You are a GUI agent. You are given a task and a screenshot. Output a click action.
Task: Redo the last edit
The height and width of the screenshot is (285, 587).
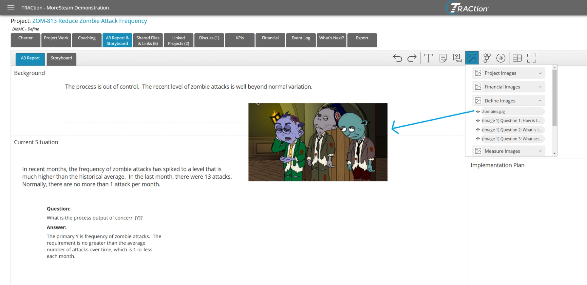point(412,58)
